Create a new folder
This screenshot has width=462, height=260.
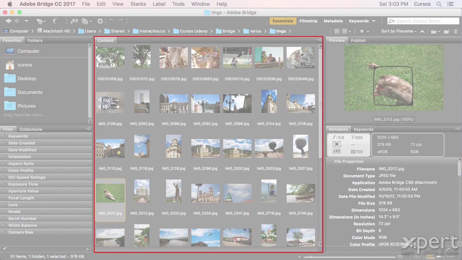(x=447, y=31)
